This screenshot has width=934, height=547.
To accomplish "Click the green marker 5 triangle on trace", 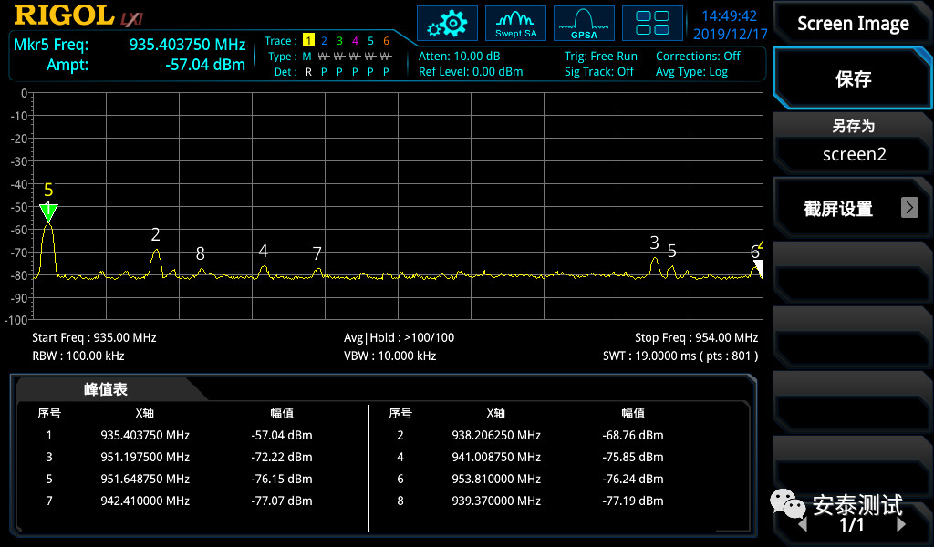I will click(x=48, y=212).
